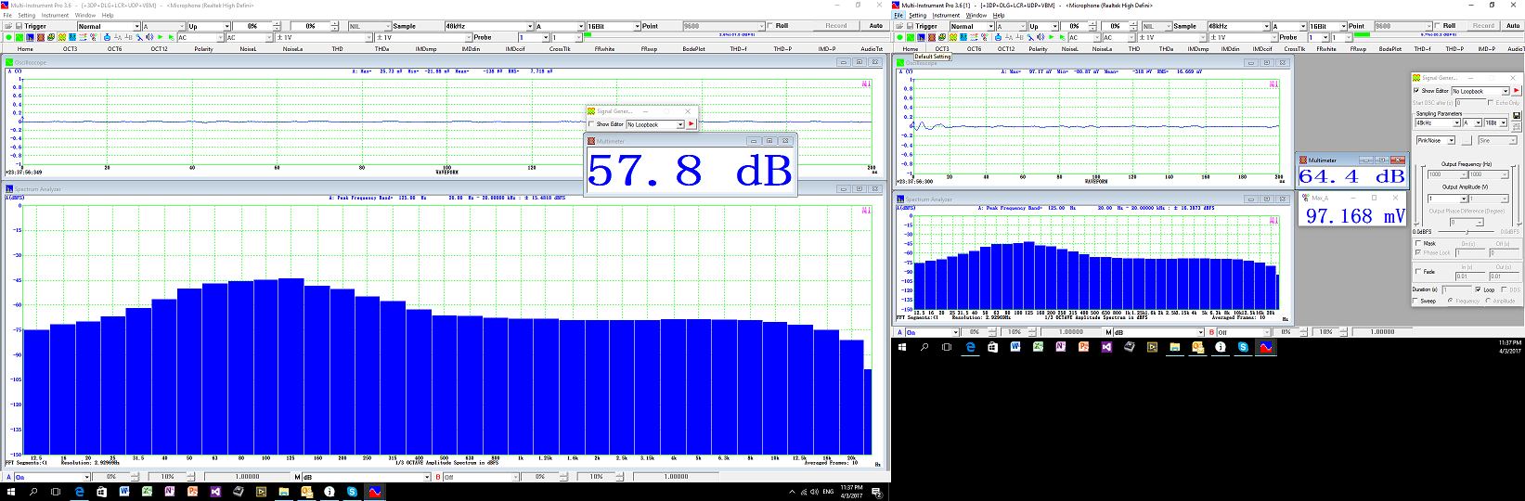Uncheck the Loop checkbox in Signal Generator
Image resolution: width=1525 pixels, height=501 pixels.
(1478, 289)
